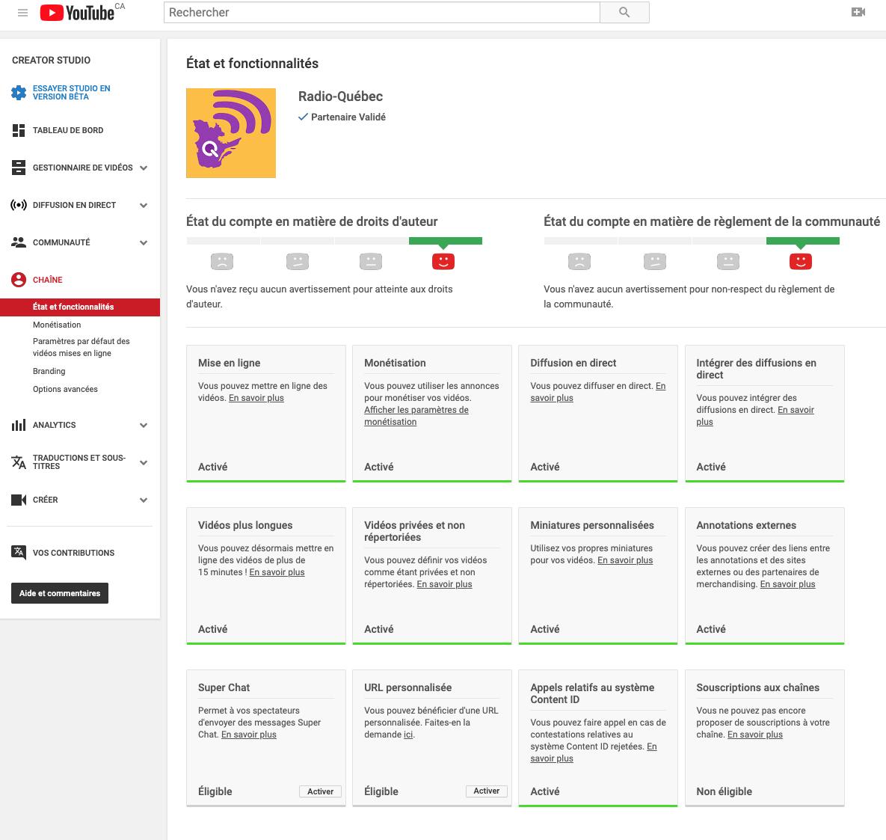
Task: Click Chaîne section label
Action: pos(47,280)
